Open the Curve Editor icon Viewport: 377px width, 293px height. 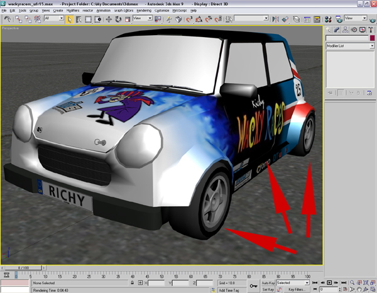pos(307,19)
